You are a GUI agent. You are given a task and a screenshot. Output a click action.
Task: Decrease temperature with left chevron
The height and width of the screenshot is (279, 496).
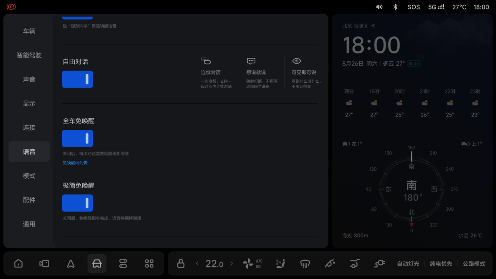tap(197, 263)
